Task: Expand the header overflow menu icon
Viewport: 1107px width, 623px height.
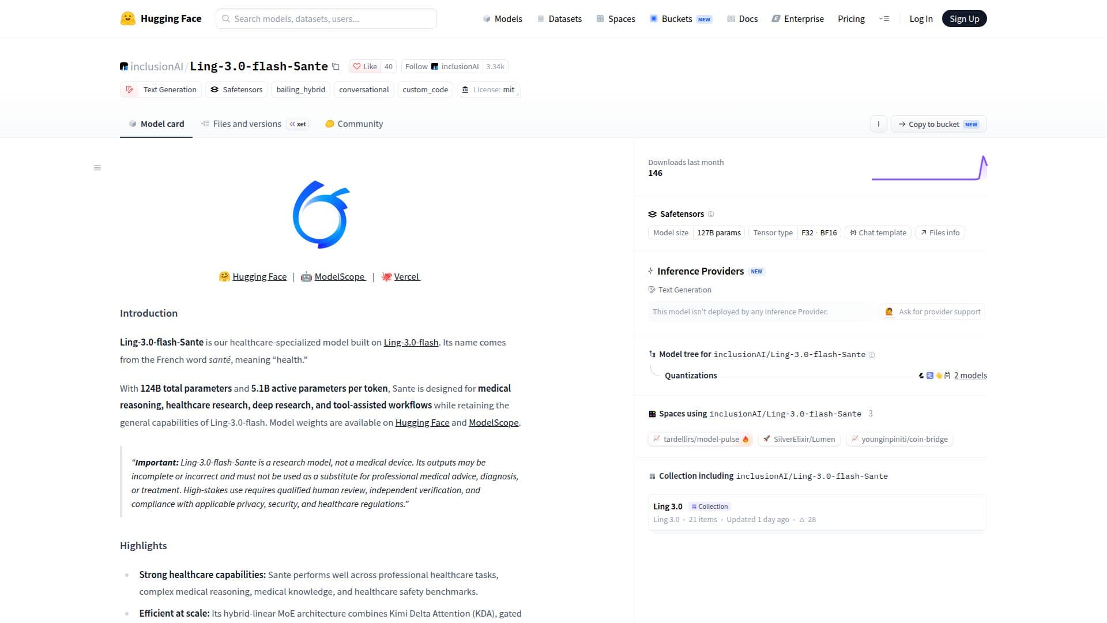Action: tap(884, 18)
